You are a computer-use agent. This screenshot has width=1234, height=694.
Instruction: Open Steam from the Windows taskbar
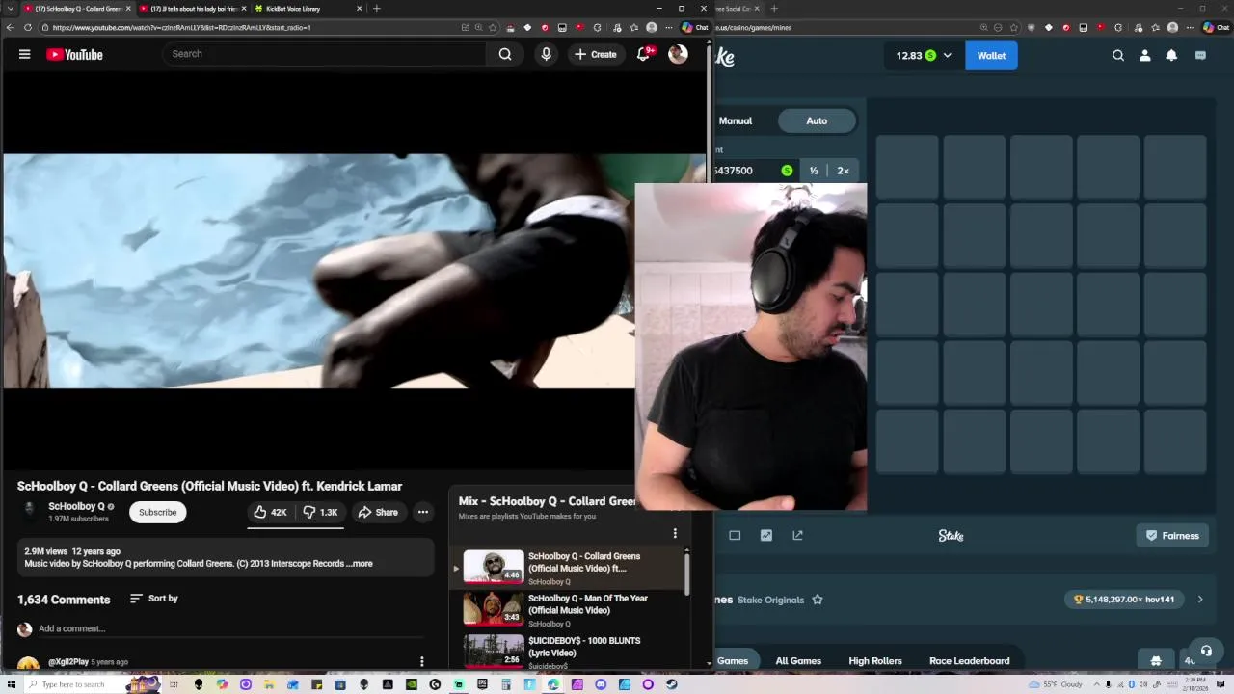(671, 684)
